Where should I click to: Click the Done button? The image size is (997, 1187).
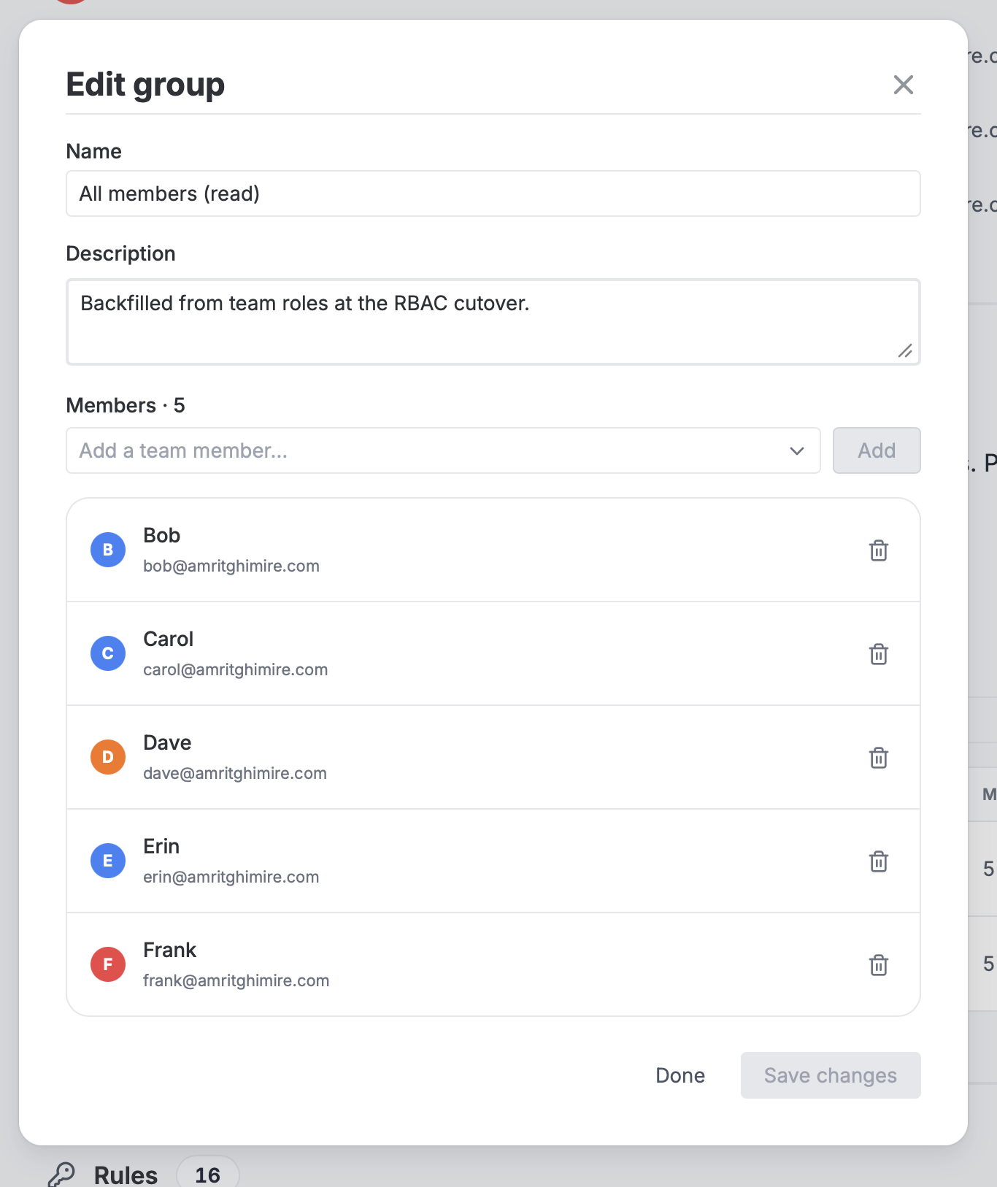pos(680,1075)
